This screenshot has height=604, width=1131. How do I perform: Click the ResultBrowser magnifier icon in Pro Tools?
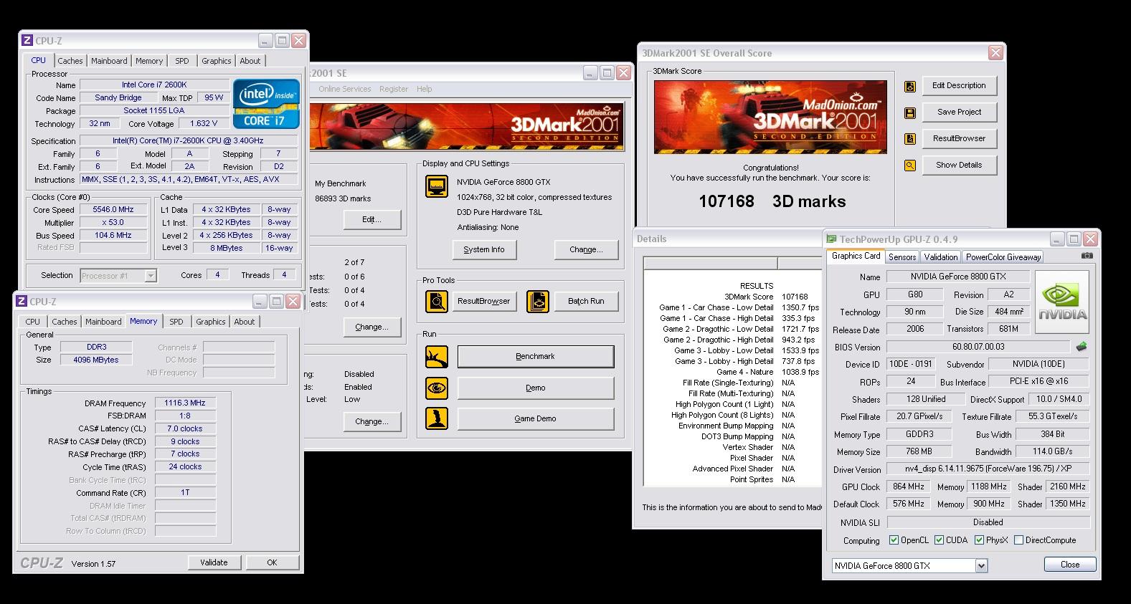click(437, 302)
